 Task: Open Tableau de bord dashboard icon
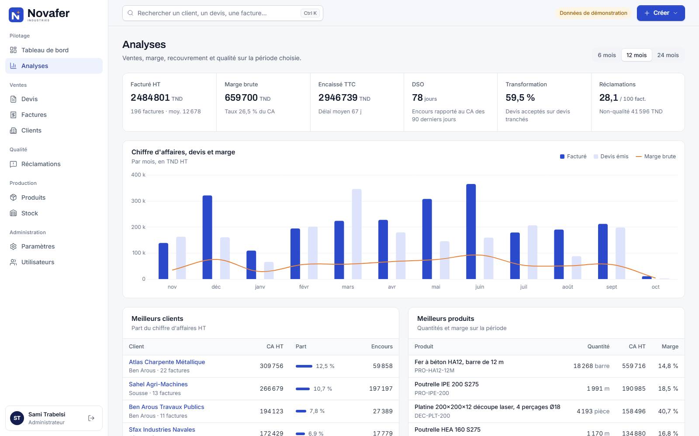[14, 50]
